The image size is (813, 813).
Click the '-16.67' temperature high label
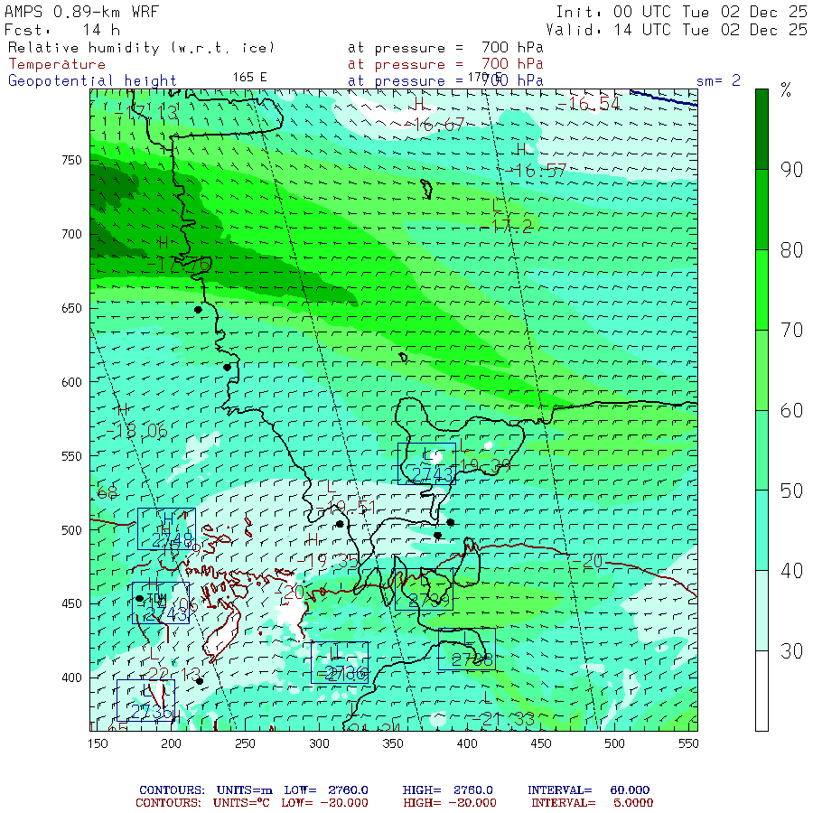[x=434, y=125]
